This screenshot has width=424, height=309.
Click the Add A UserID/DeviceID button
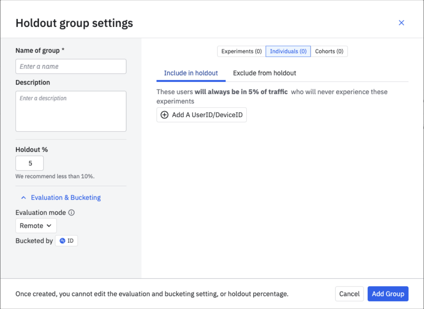pos(202,115)
